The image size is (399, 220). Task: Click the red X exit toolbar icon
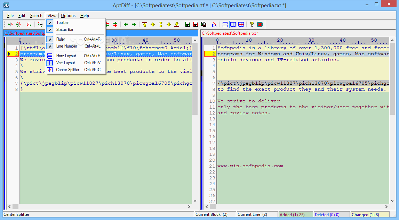260,24
